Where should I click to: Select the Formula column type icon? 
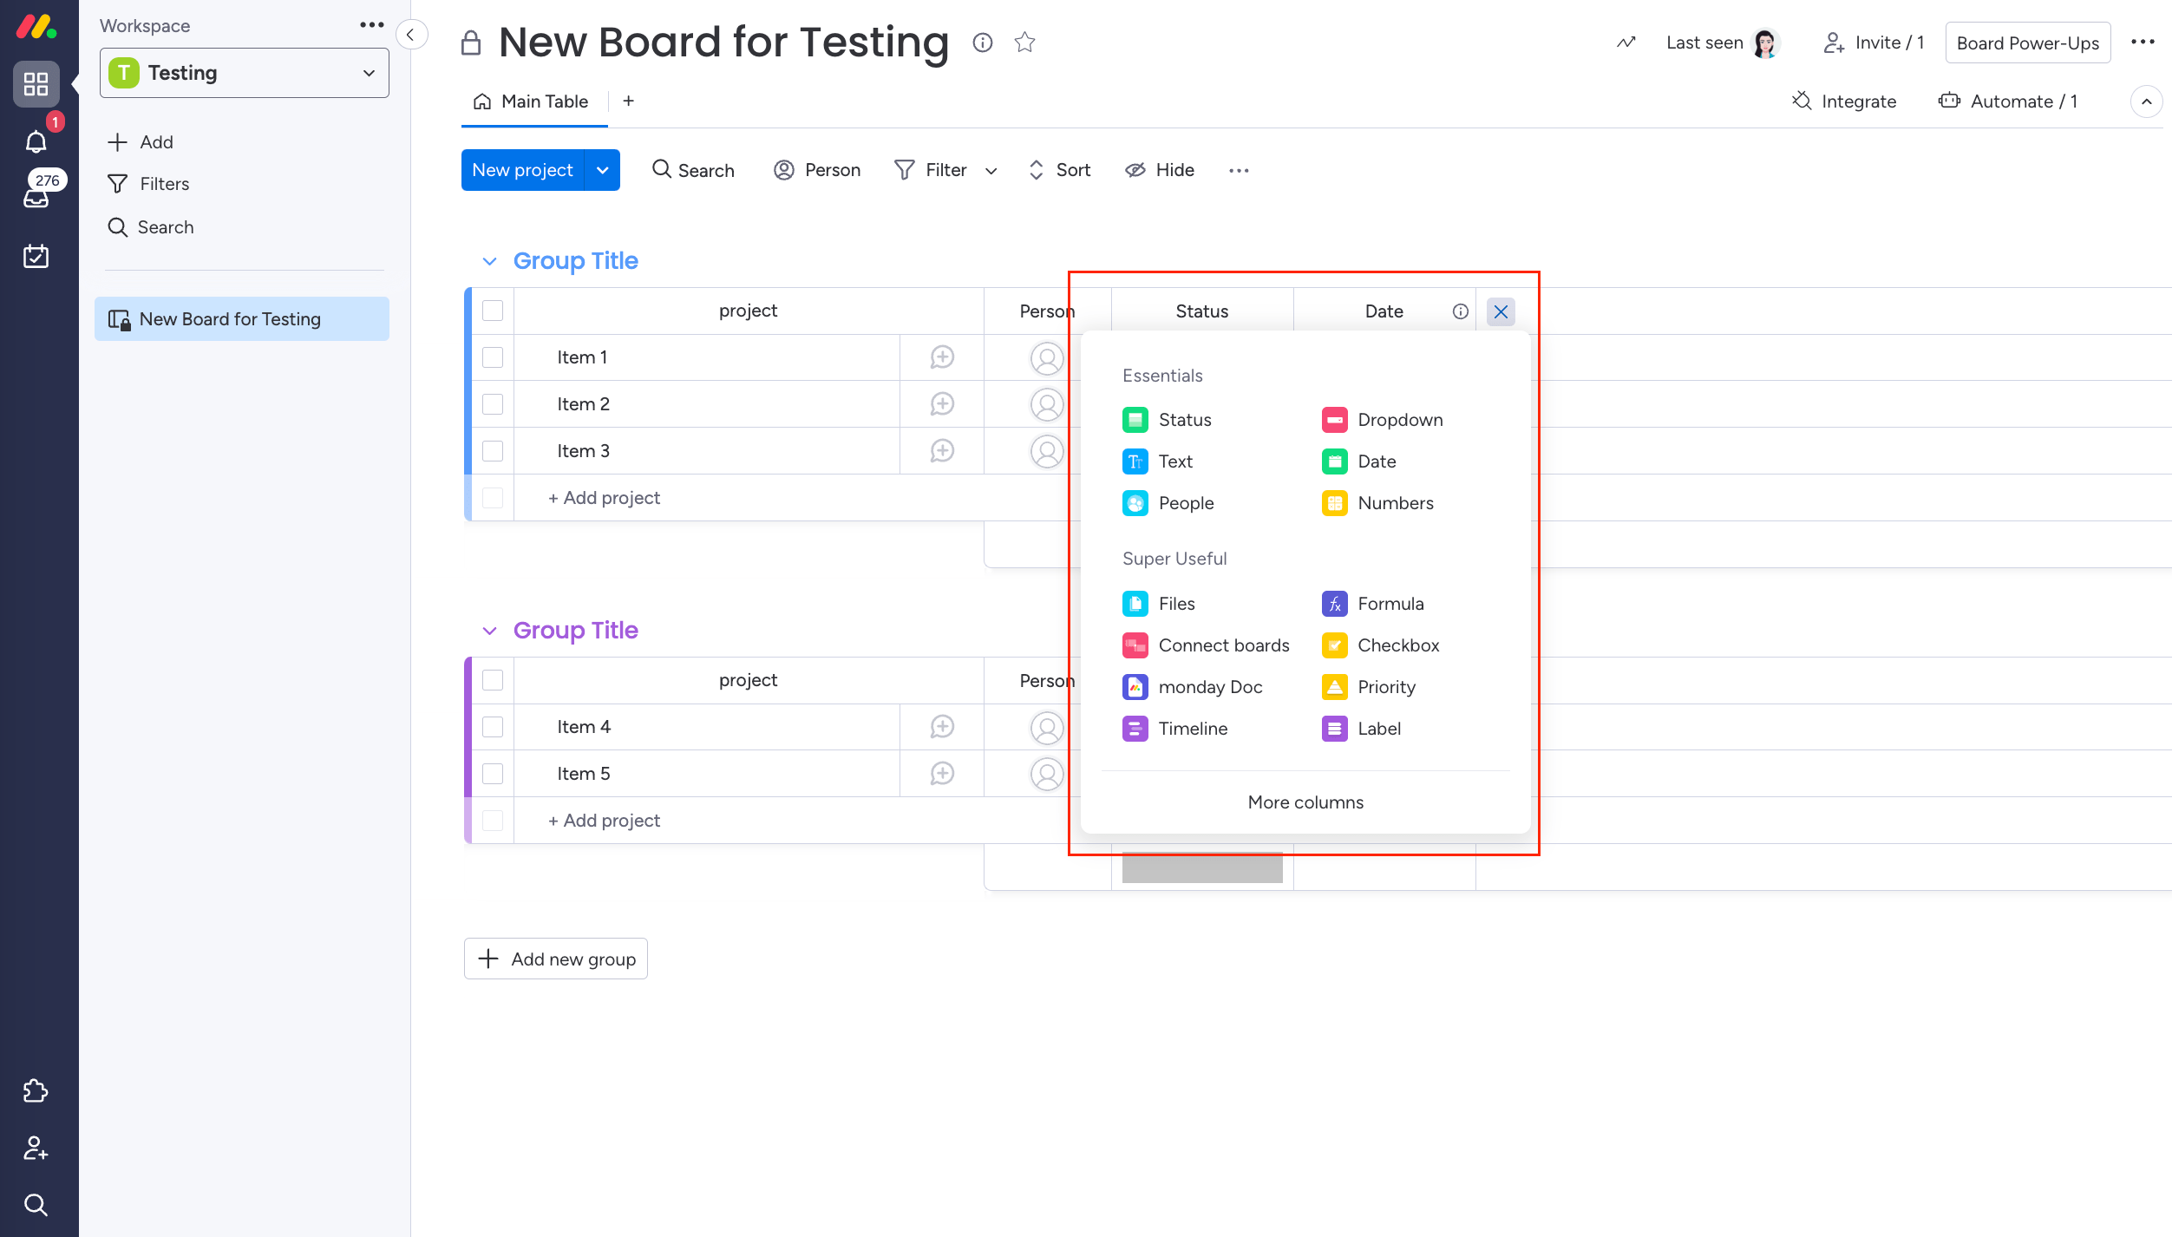click(1333, 603)
